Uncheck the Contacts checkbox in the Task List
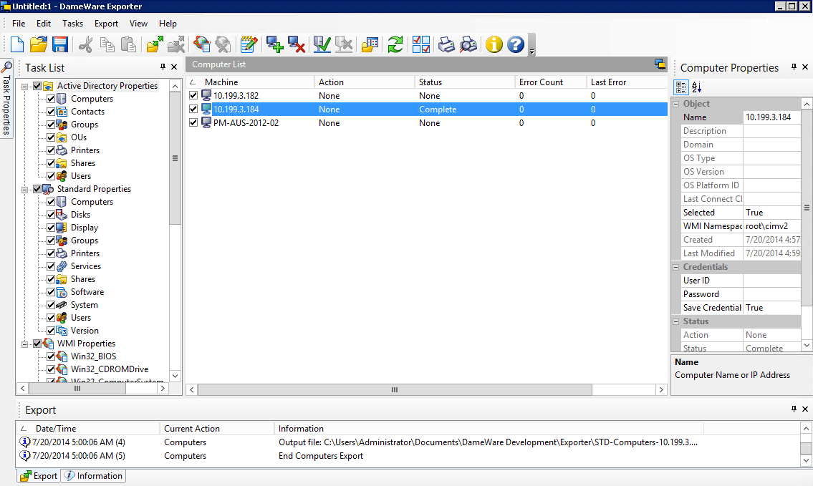 point(51,112)
